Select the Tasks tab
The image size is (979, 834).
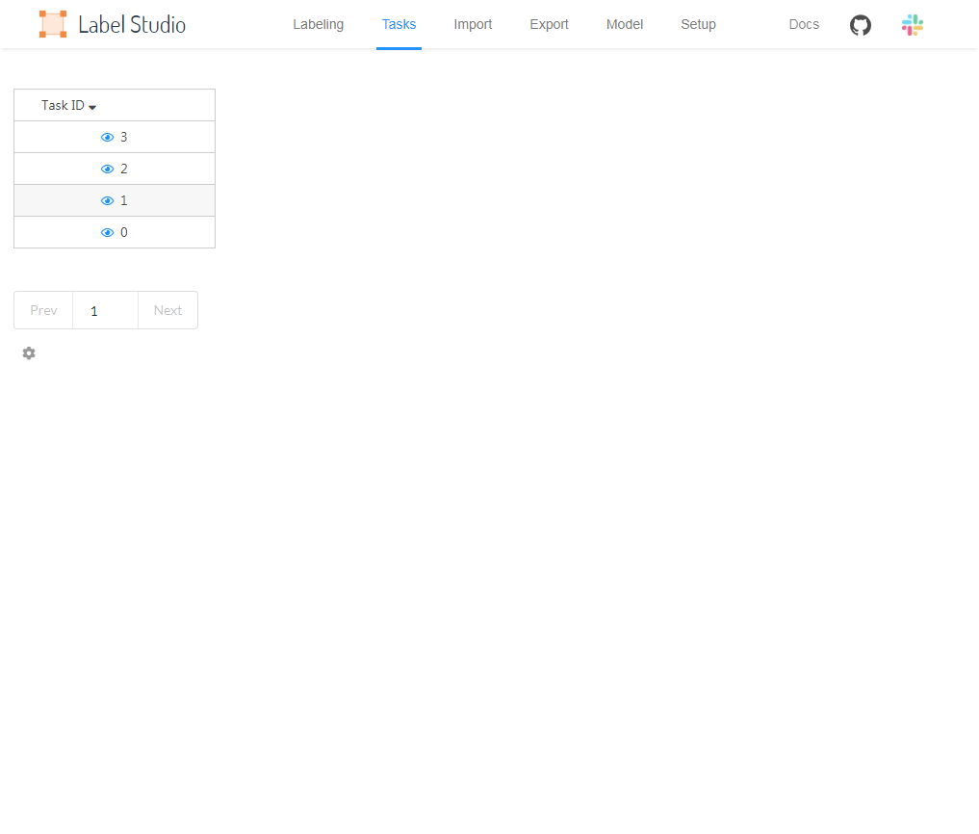[x=399, y=24]
